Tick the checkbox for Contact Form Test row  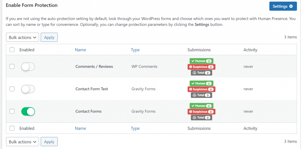[x=12, y=89]
